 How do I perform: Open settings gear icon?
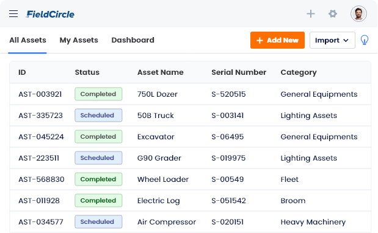333,14
